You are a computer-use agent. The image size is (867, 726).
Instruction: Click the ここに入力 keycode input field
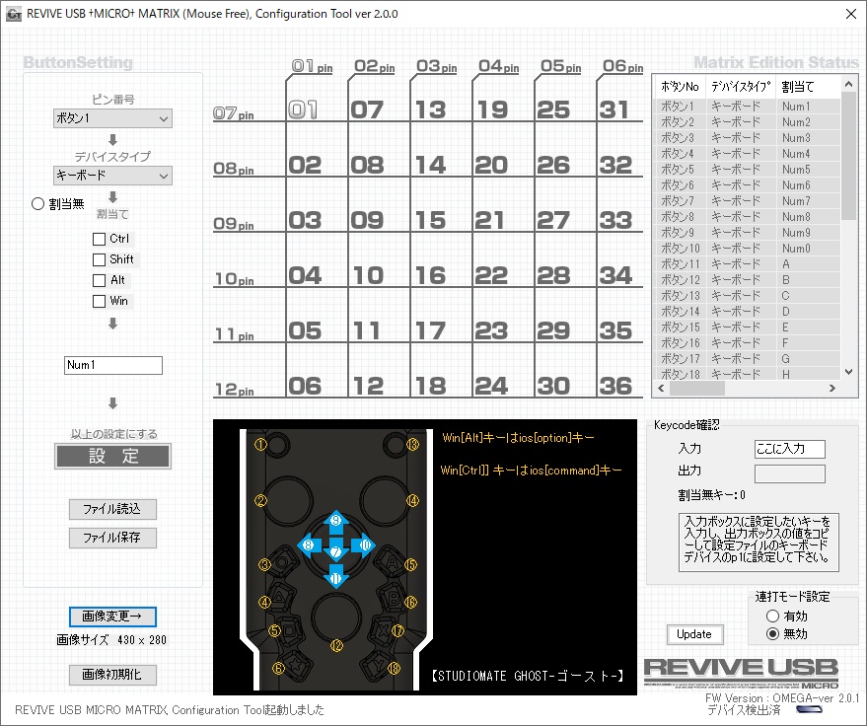(x=790, y=449)
